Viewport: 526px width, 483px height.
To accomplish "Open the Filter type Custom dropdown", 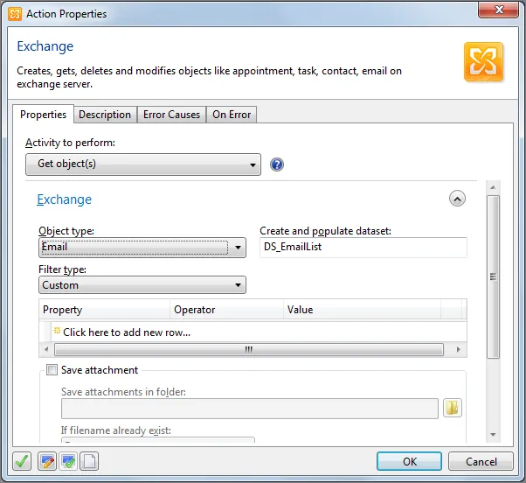I will click(x=142, y=285).
